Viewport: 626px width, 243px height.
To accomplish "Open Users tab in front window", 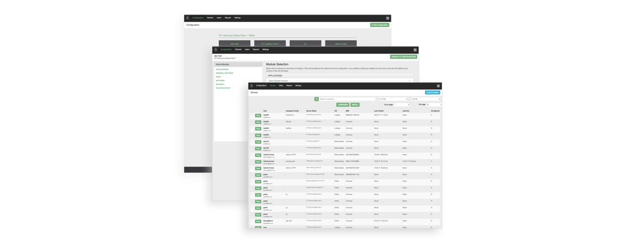I will pyautogui.click(x=281, y=86).
